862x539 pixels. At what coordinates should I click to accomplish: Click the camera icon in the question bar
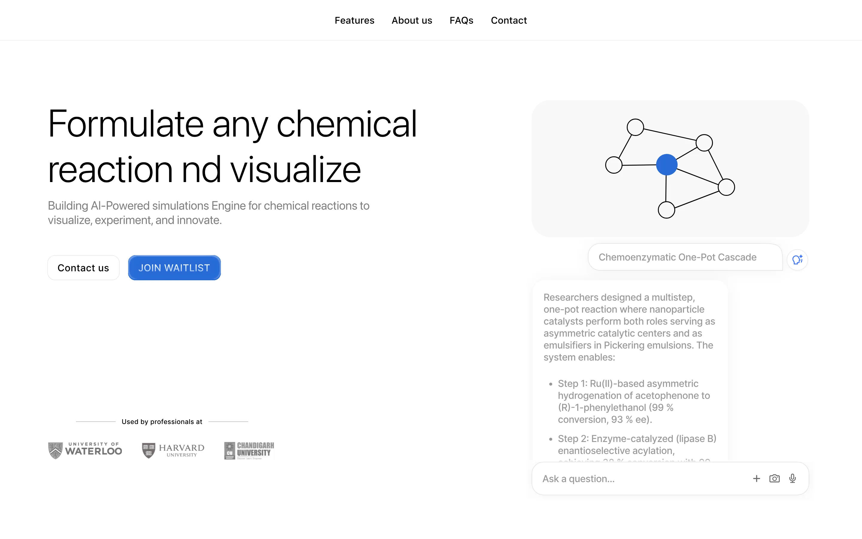coord(774,479)
